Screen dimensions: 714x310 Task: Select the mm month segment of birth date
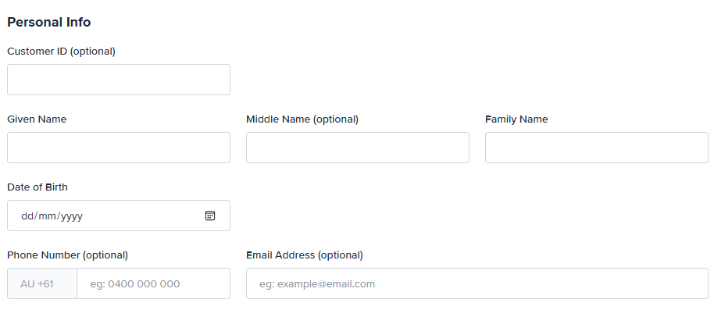pyautogui.click(x=47, y=216)
